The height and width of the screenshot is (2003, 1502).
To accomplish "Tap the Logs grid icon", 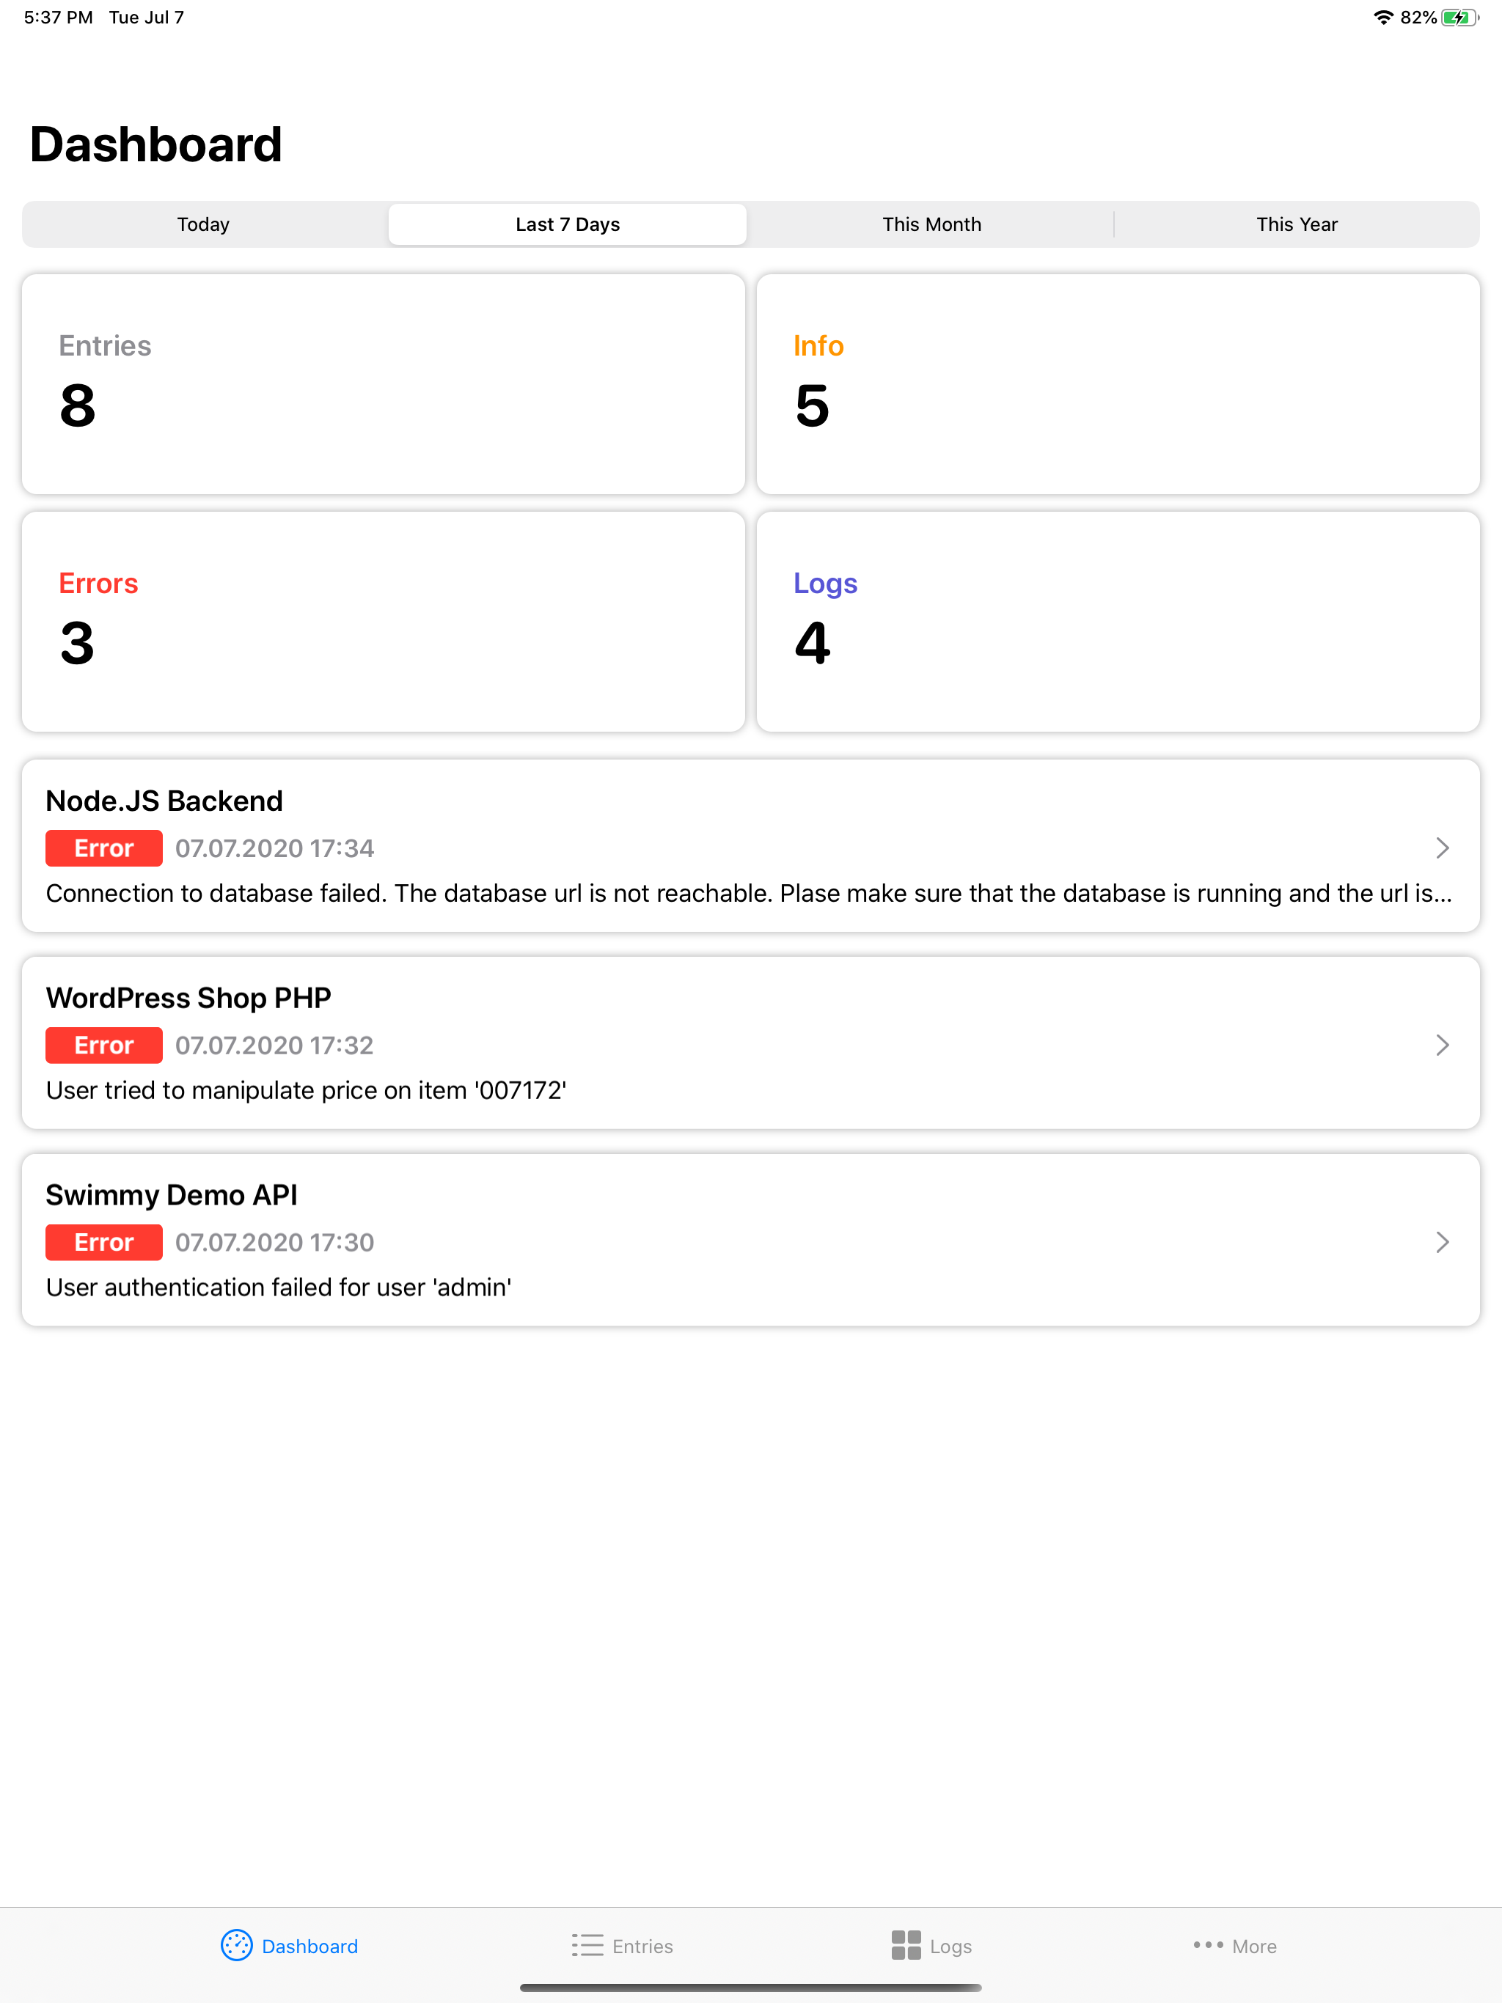I will point(906,1945).
